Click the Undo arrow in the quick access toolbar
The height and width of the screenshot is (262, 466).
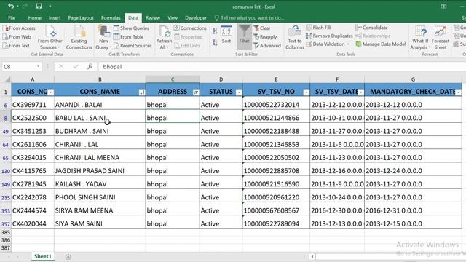(11, 6)
